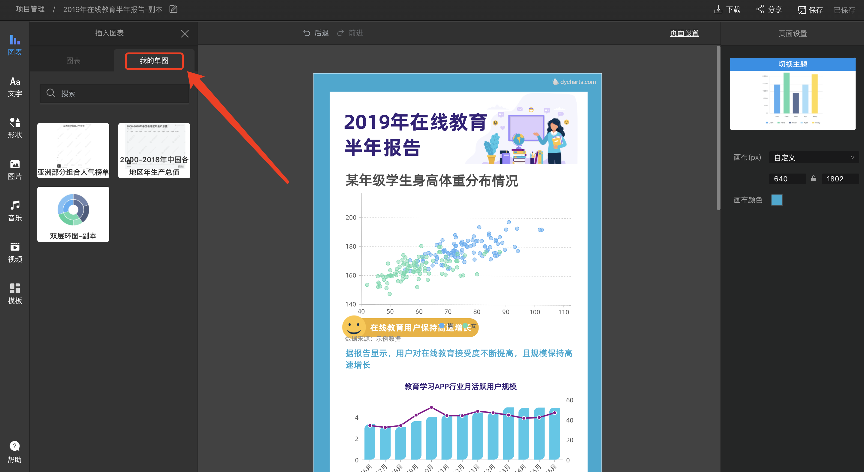Click the 切换主题 theme button
The width and height of the screenshot is (864, 472).
coord(793,64)
